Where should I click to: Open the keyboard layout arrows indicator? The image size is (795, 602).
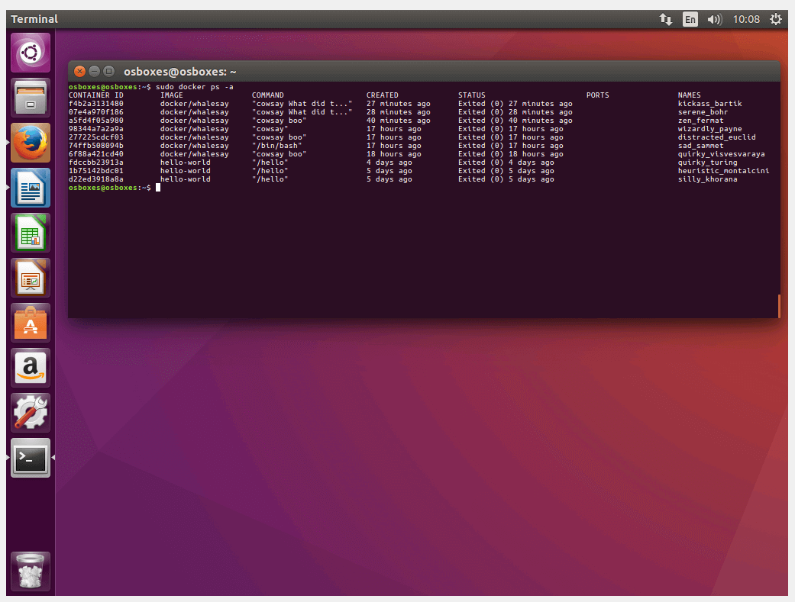tap(665, 19)
